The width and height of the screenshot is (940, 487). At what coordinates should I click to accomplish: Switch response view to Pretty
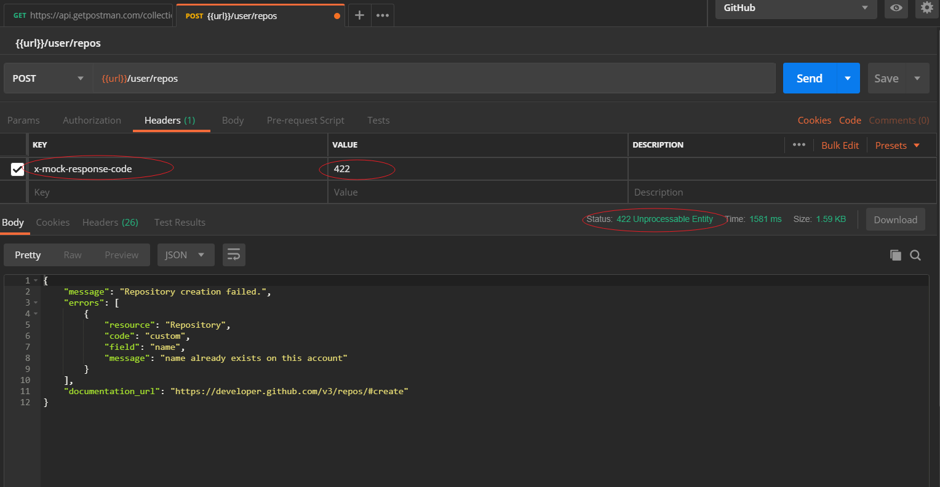[28, 255]
